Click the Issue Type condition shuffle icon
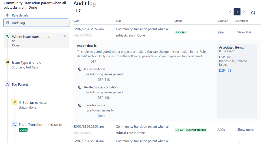 point(8,62)
